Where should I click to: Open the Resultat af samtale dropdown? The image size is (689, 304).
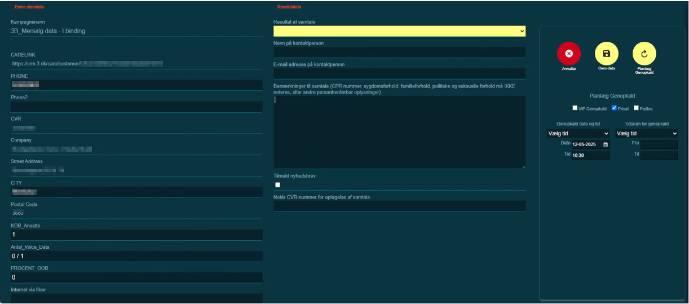point(399,31)
